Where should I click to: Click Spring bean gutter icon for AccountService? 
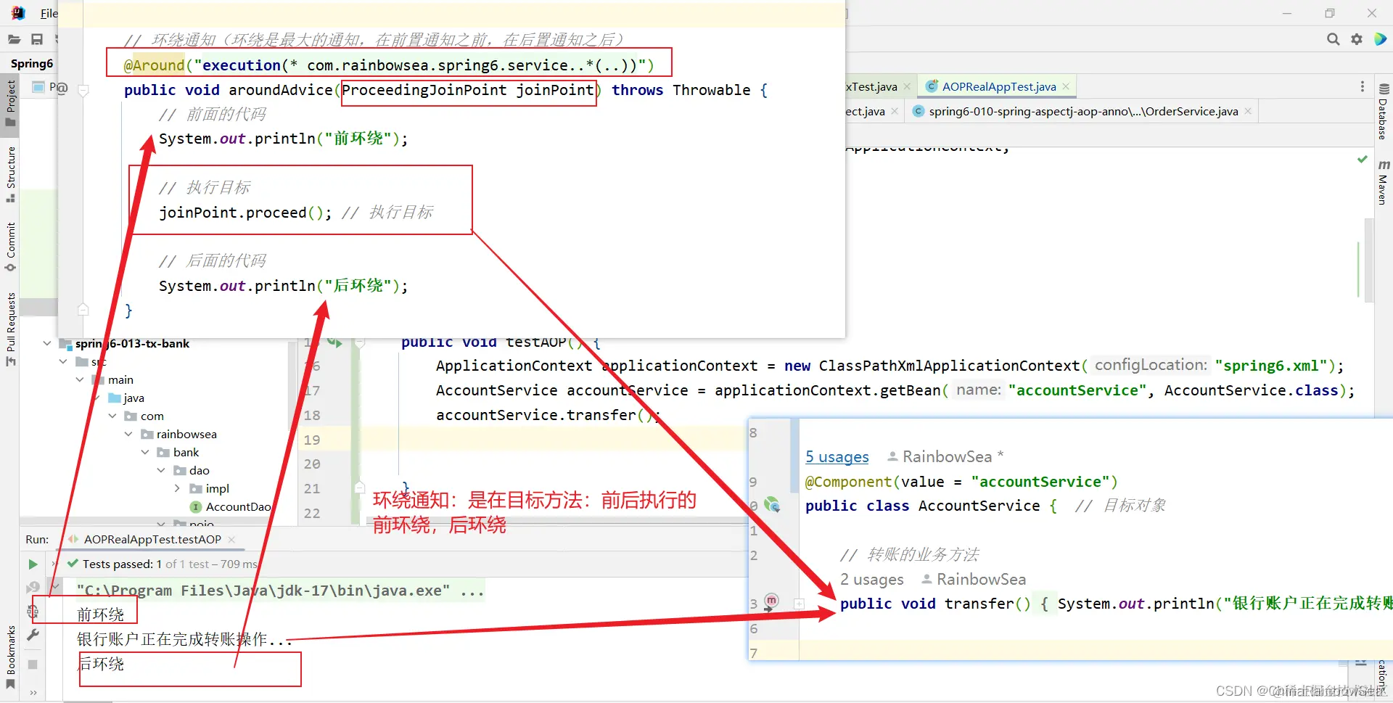[773, 505]
